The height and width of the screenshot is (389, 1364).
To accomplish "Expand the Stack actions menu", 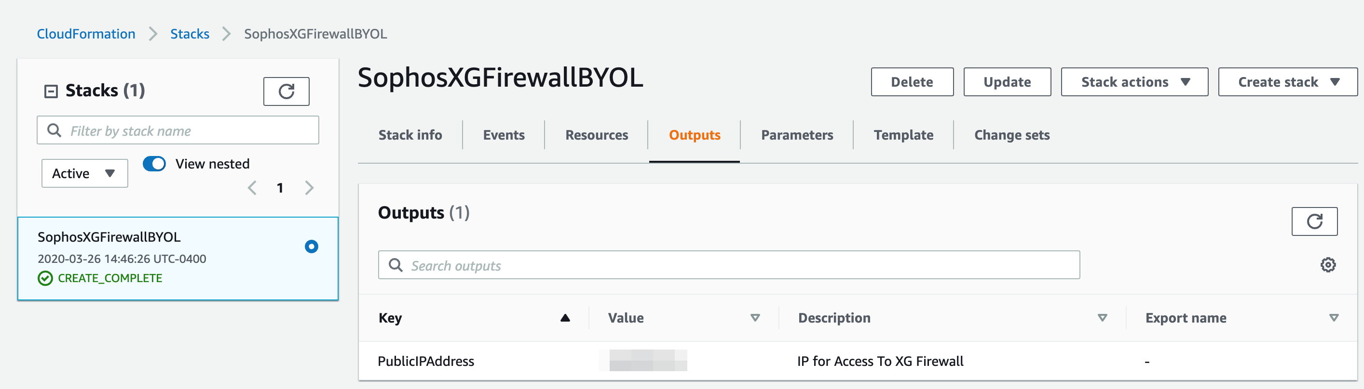I will [1134, 82].
